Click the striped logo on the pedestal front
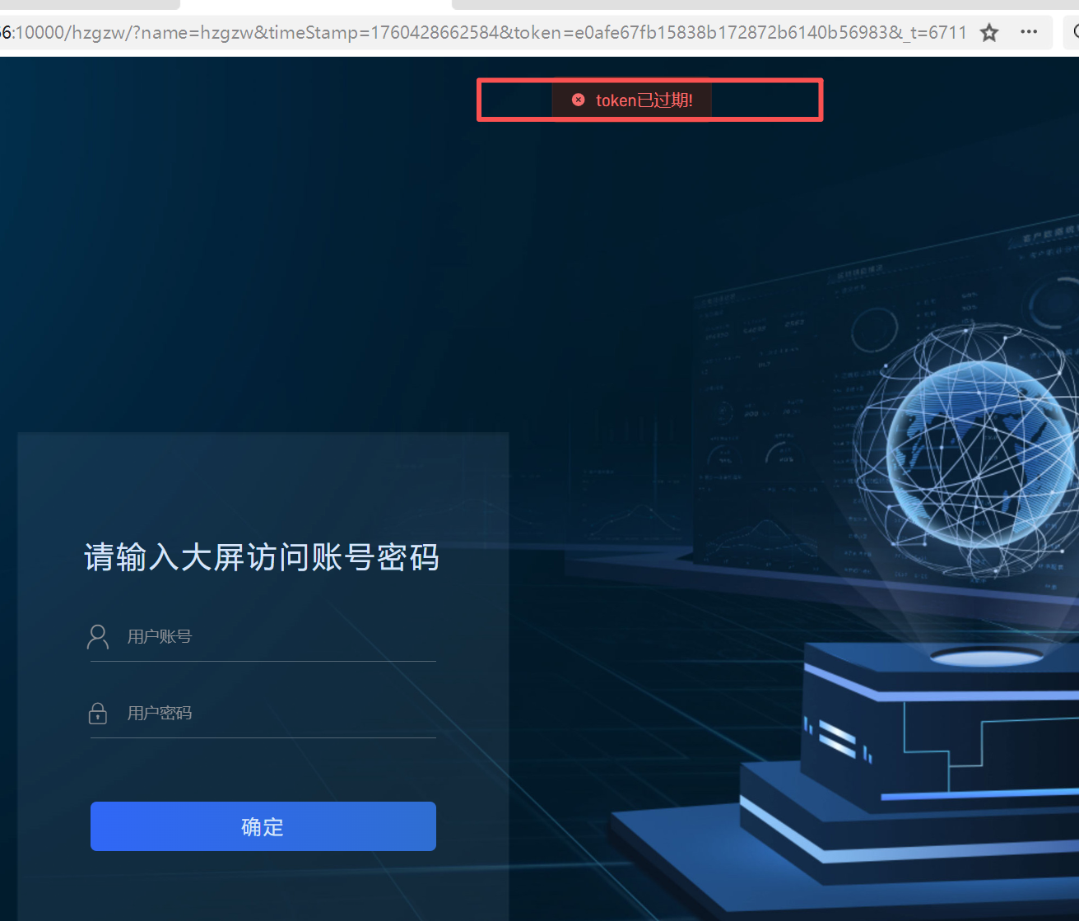The height and width of the screenshot is (921, 1079). click(838, 737)
